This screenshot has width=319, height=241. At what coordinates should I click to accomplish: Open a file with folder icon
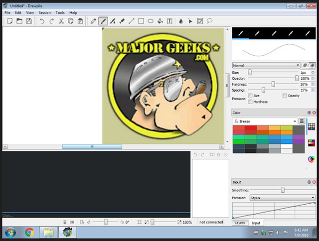pyautogui.click(x=19, y=21)
